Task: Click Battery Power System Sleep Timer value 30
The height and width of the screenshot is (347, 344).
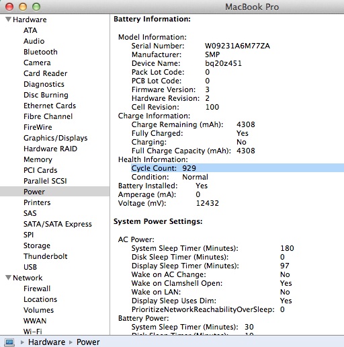Action: click(249, 327)
